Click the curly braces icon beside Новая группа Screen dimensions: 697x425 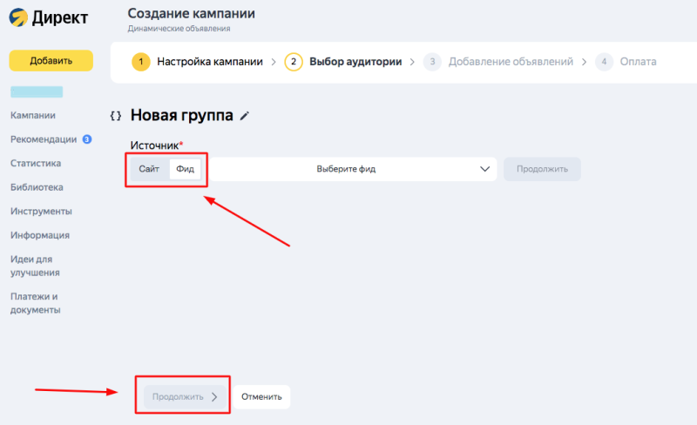click(116, 116)
